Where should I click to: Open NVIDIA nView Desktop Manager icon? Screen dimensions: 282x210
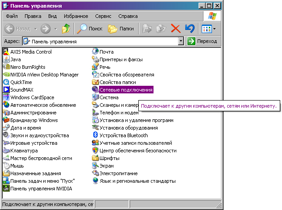(6, 74)
